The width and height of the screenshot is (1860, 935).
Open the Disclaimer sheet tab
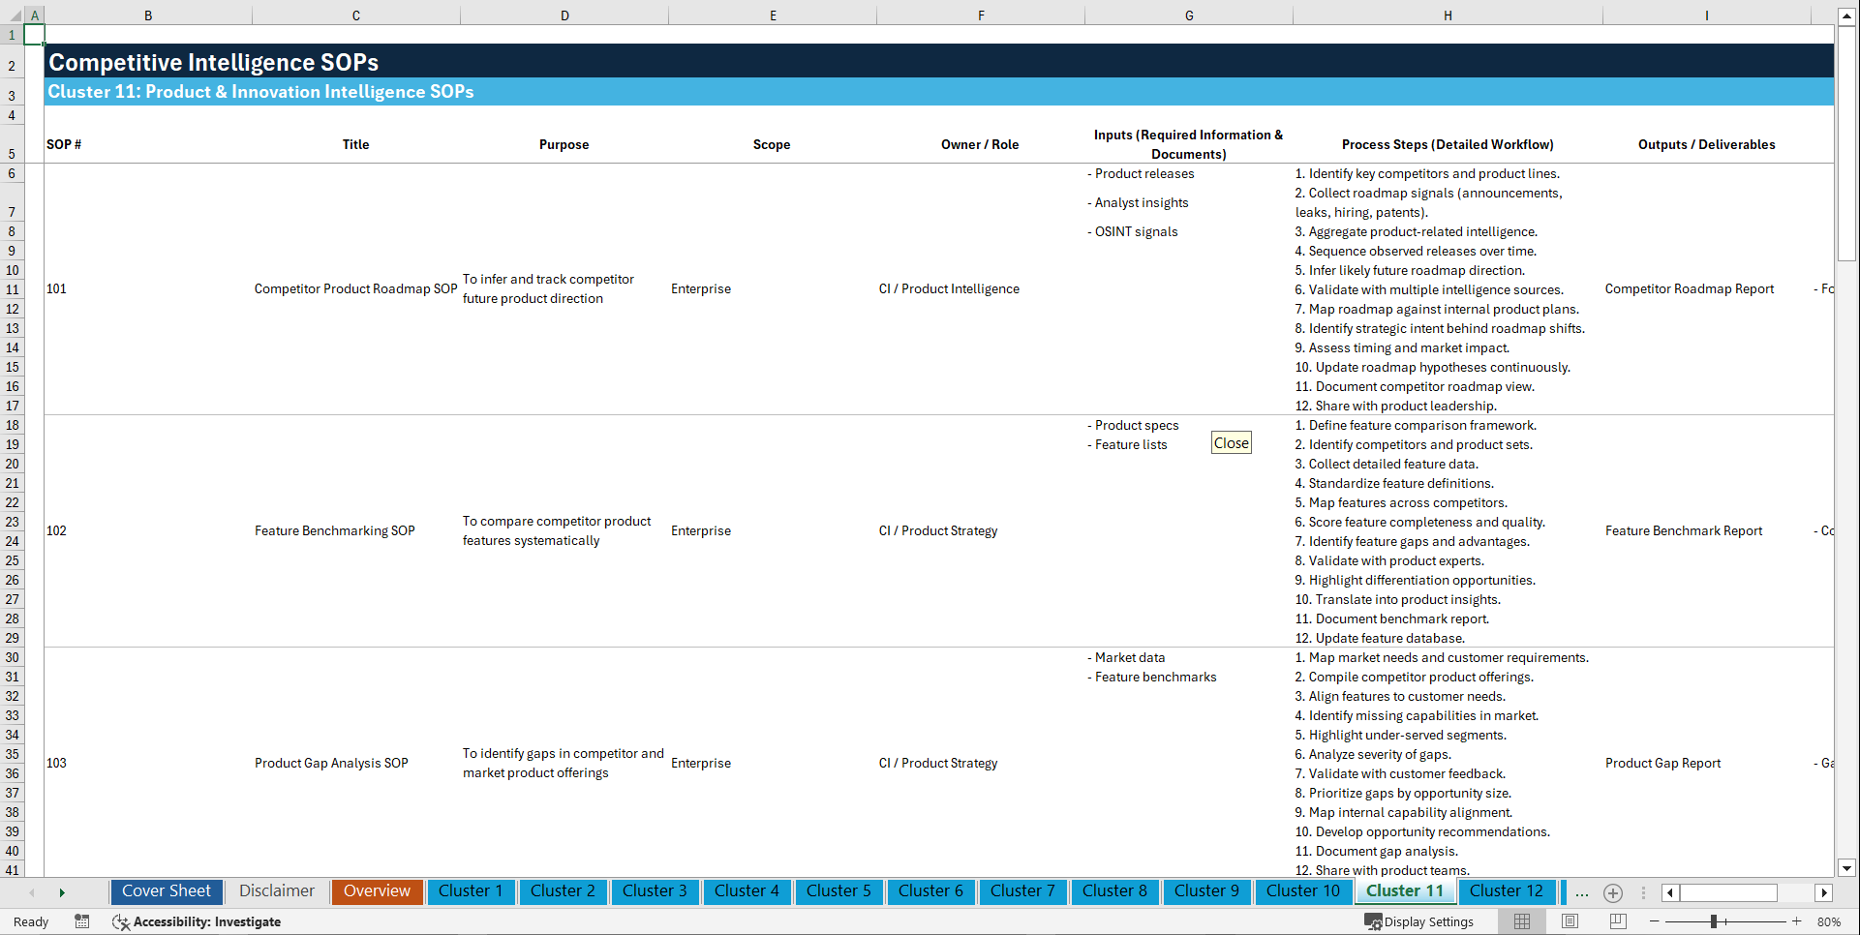coord(276,891)
